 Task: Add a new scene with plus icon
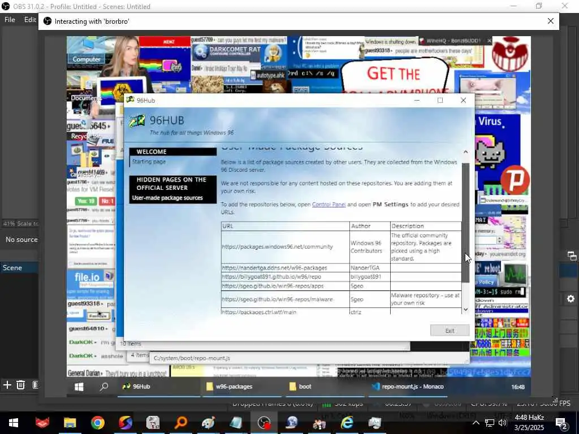coord(7,385)
